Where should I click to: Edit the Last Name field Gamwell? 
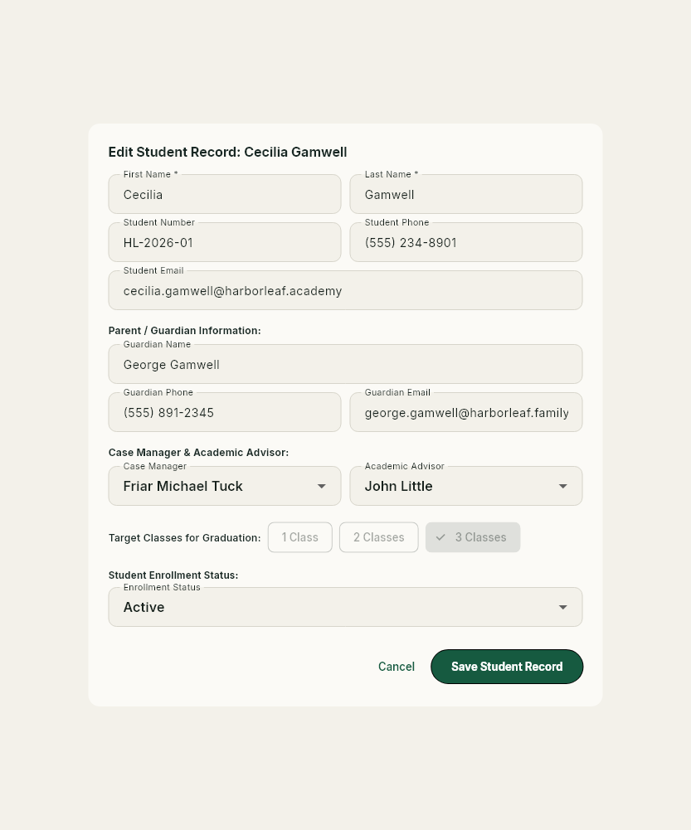[x=466, y=194]
